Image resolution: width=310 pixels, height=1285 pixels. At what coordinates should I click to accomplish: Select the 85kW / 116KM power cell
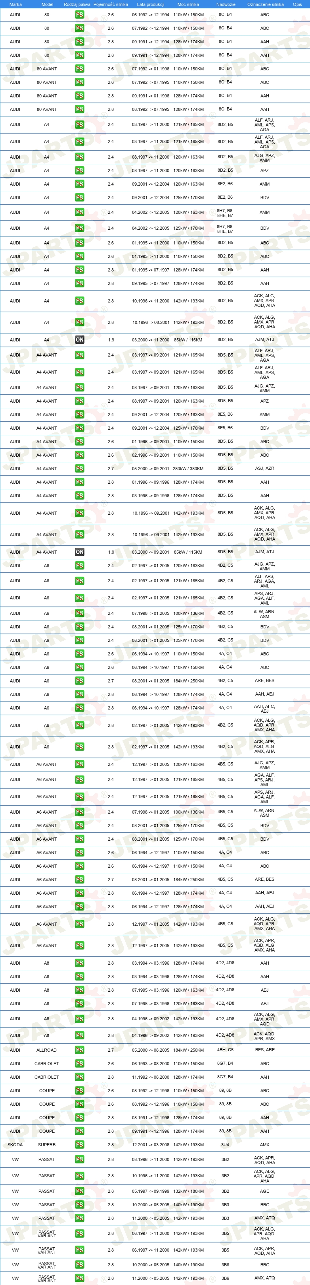[x=188, y=340]
